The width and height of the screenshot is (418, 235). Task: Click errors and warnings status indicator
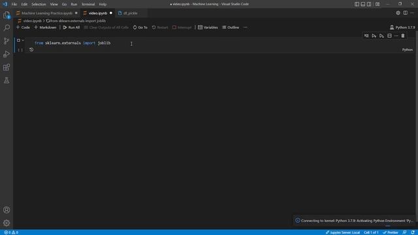point(11,232)
